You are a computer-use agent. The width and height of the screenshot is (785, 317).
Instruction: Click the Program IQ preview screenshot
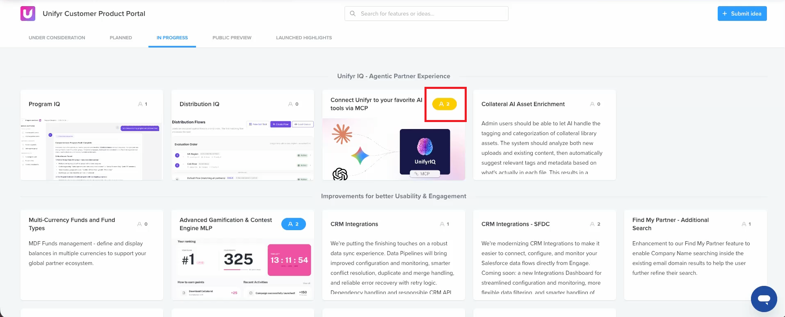point(92,149)
